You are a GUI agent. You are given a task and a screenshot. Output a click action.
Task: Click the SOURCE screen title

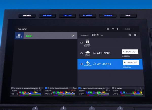coord(22,29)
